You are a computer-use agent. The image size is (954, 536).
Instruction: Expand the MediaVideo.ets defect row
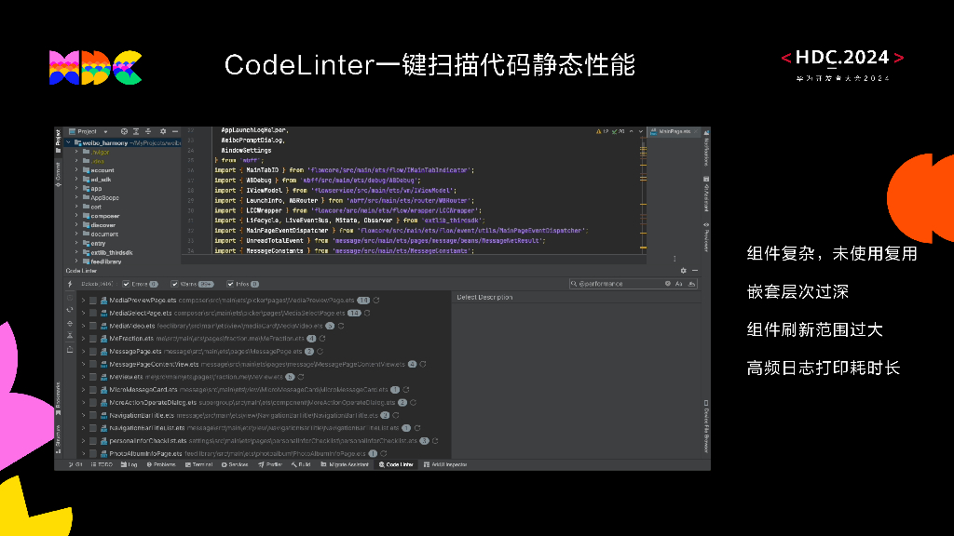[x=83, y=326]
